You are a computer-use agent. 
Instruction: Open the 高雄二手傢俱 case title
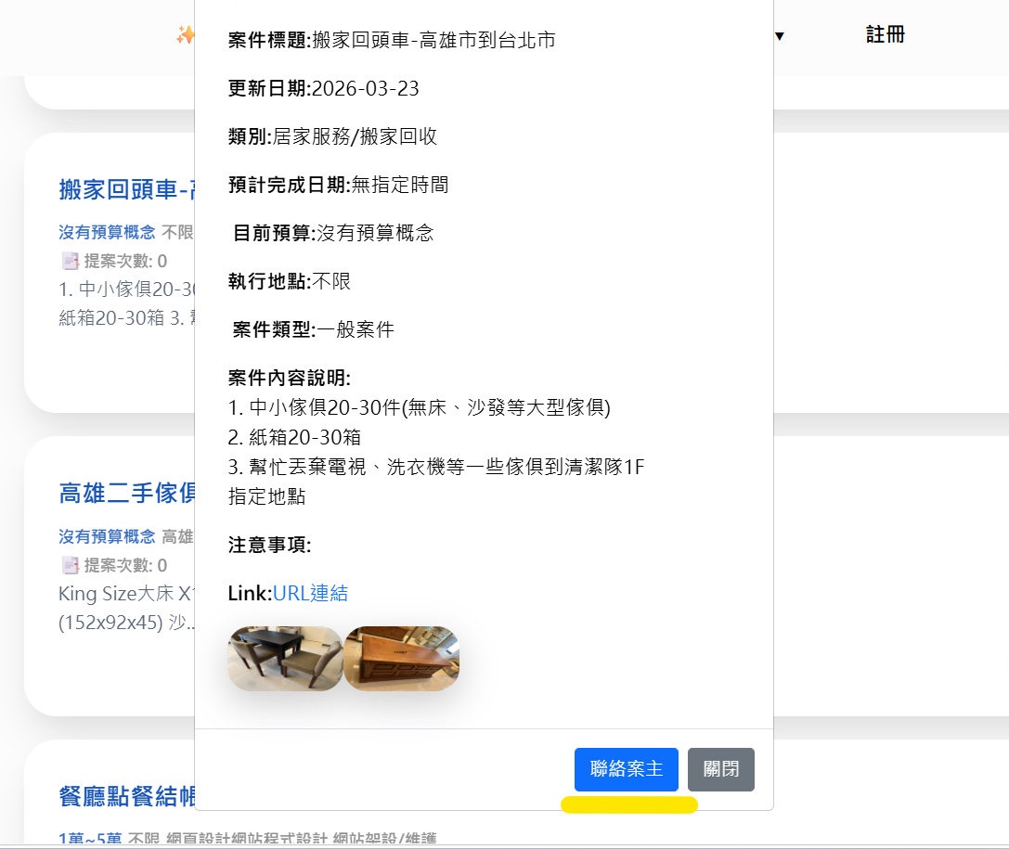click(x=127, y=494)
